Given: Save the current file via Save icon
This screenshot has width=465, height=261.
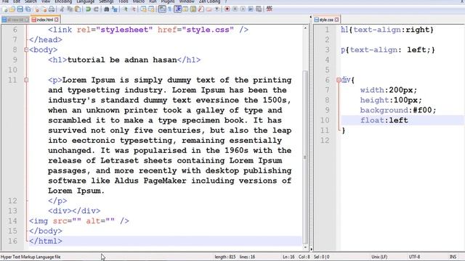Looking at the screenshot, I should coord(20,9).
